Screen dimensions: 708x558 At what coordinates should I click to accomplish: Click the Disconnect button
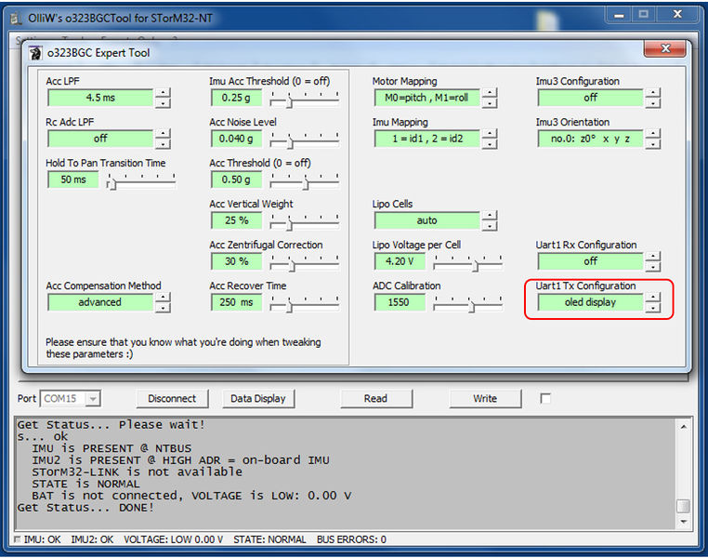(172, 399)
